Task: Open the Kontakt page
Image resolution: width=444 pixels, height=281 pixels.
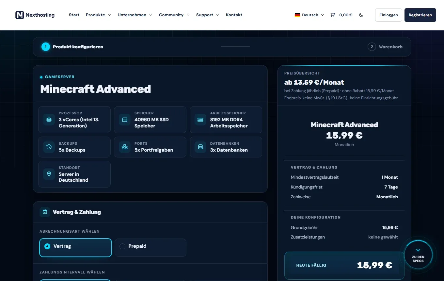Action: click(x=234, y=15)
